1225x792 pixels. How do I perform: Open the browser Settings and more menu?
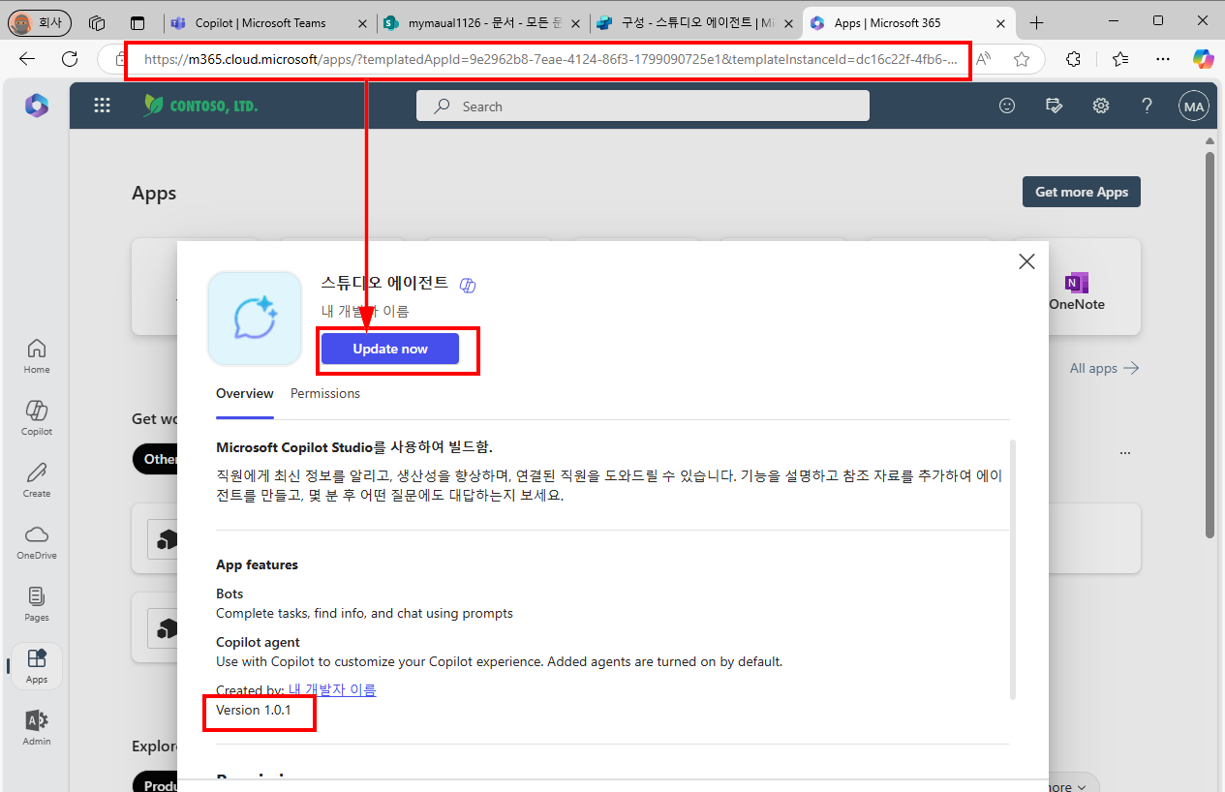1164,59
